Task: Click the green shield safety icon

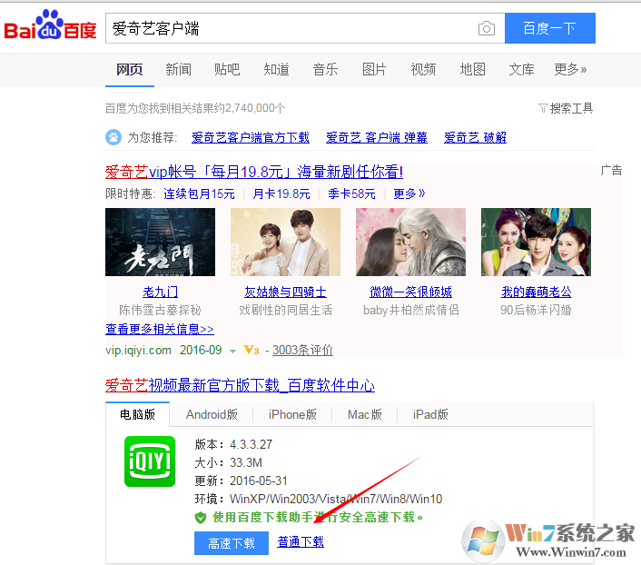Action: (x=201, y=518)
